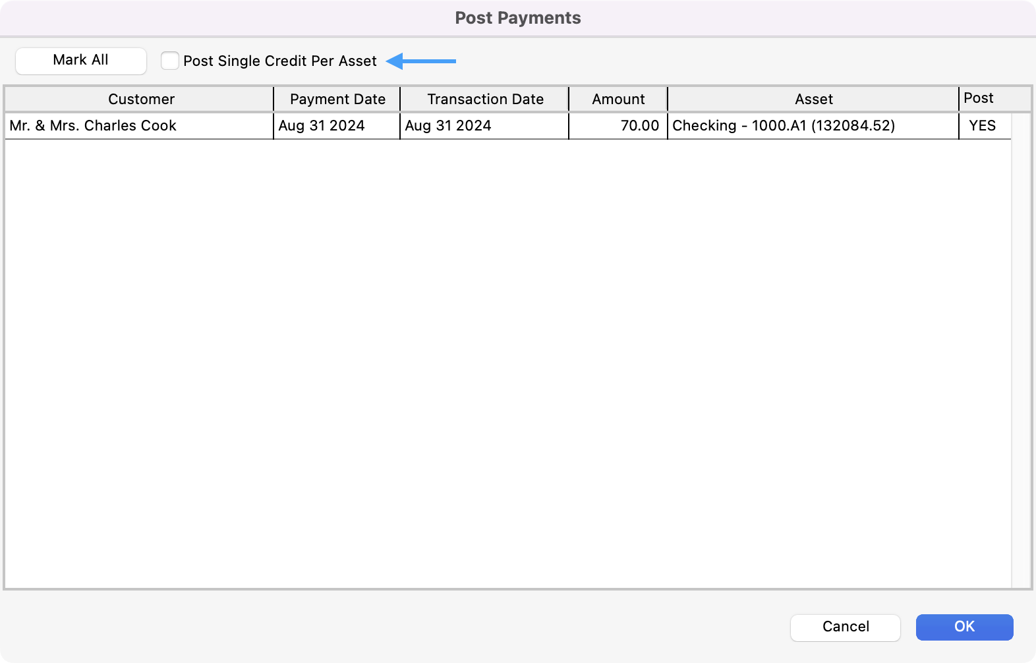
Task: Click the Asset column header
Action: pos(813,99)
